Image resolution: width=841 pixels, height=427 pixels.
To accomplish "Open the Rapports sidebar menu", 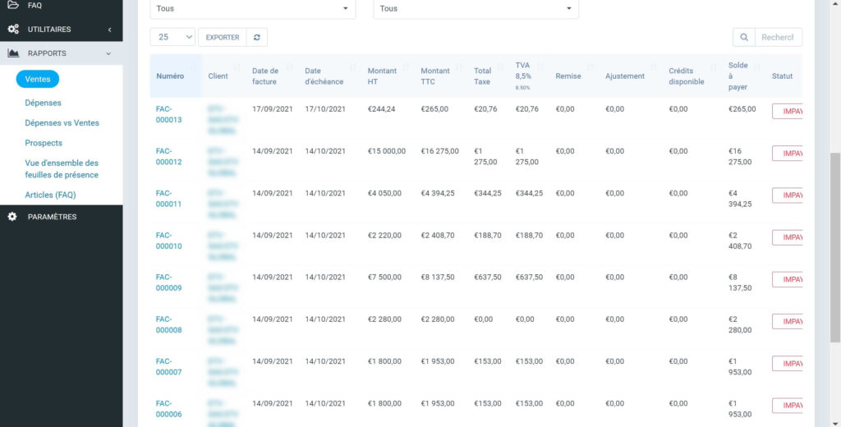I will (x=61, y=53).
